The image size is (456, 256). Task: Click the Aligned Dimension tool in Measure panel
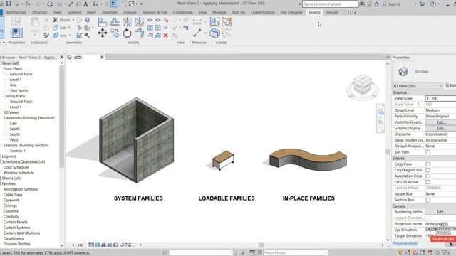(197, 22)
